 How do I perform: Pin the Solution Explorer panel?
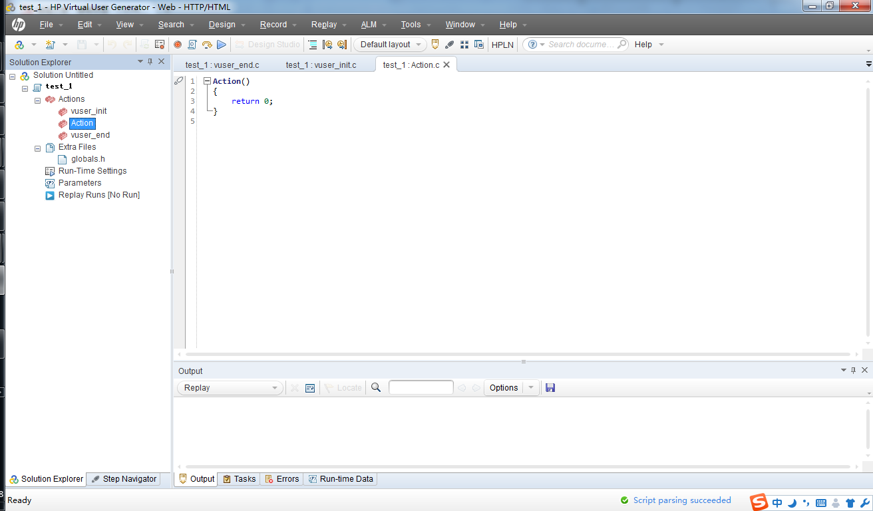[x=150, y=61]
